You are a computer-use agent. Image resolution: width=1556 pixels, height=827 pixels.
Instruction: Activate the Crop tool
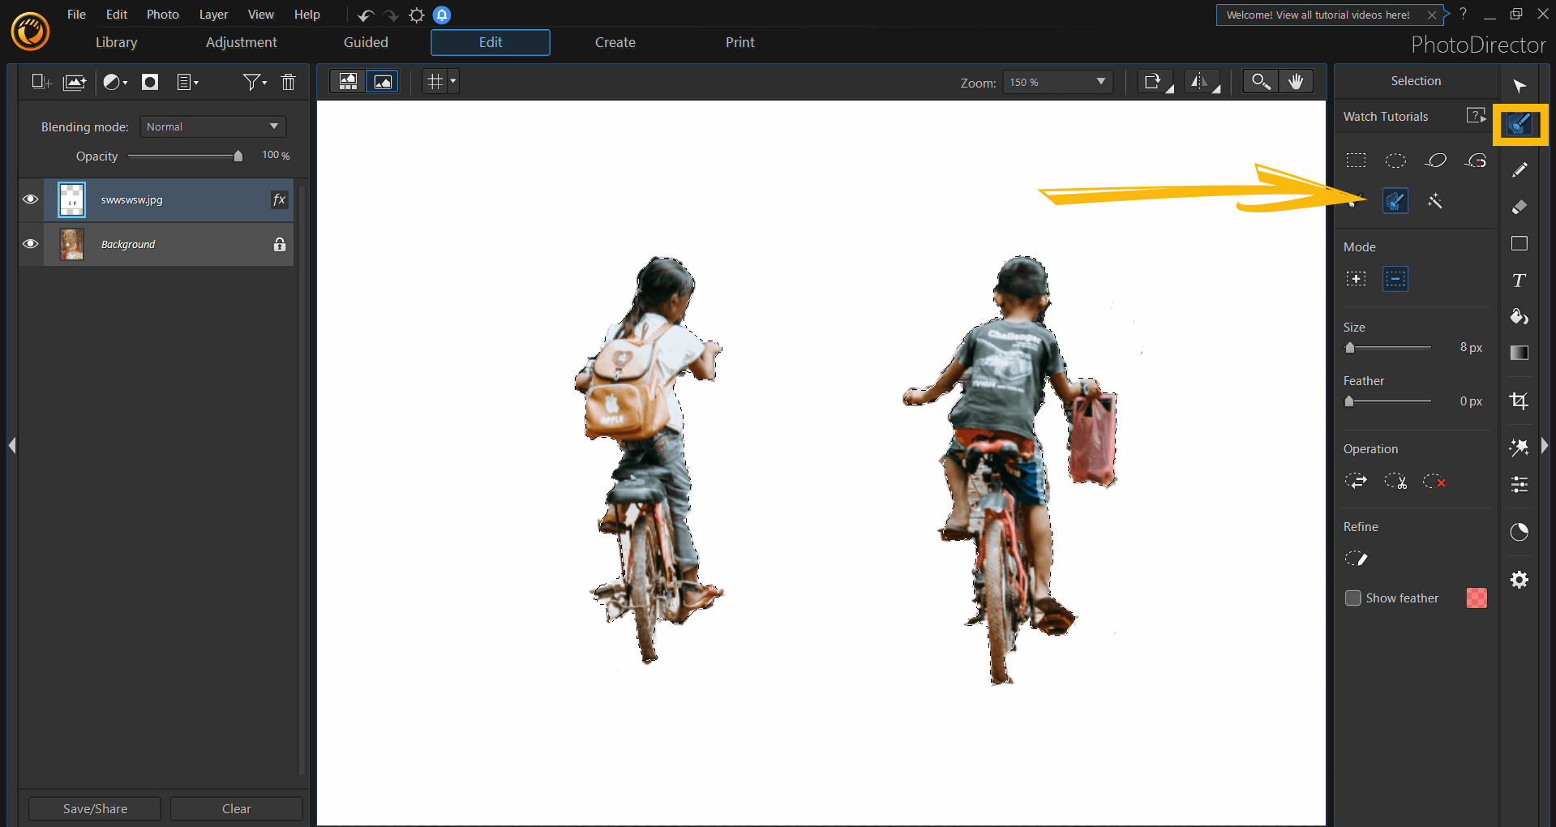click(1519, 401)
